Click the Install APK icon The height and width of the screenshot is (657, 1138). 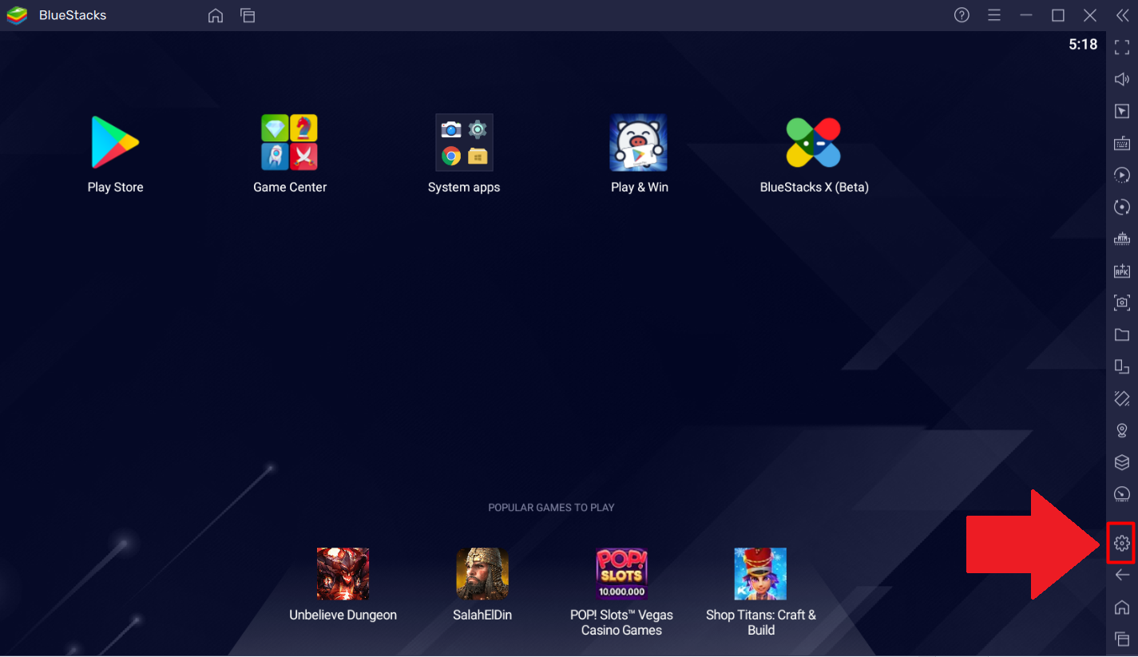tap(1122, 271)
